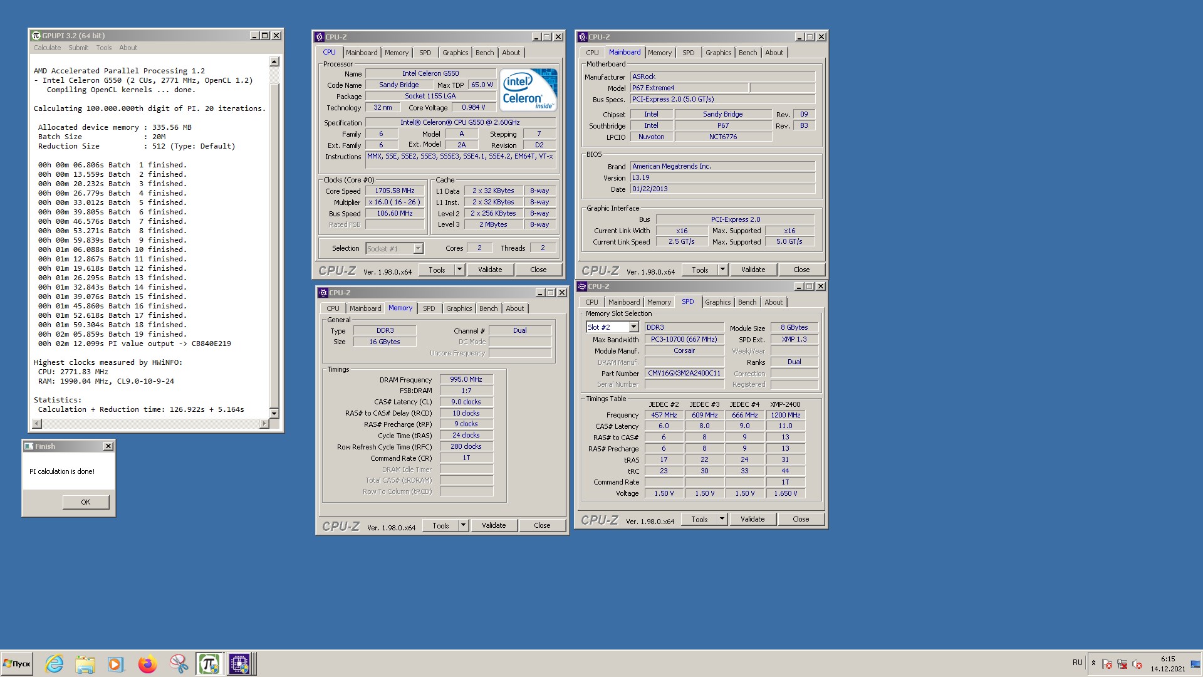Click Validate in SPD window

(x=753, y=519)
